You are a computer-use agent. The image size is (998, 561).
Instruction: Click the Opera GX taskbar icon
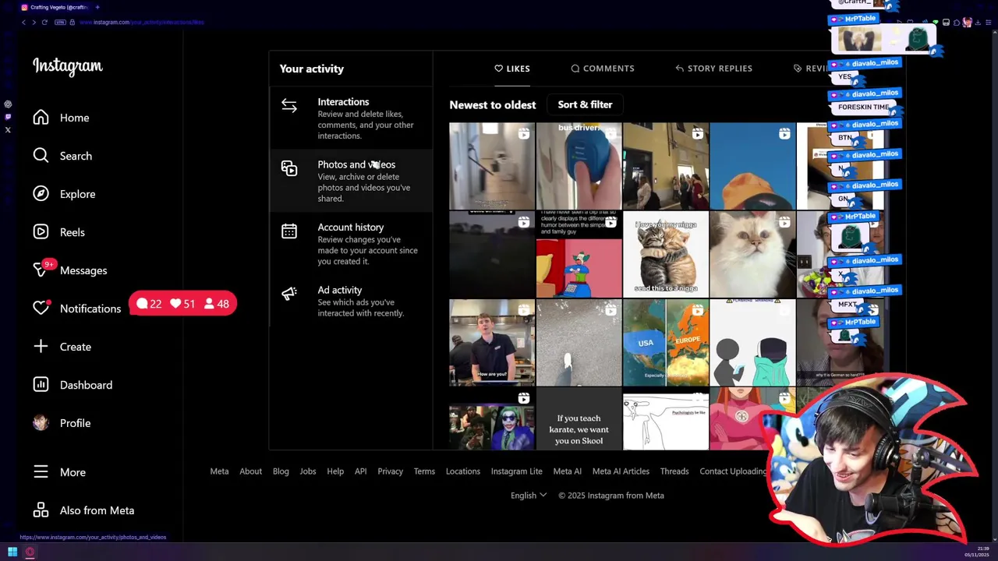(x=30, y=552)
